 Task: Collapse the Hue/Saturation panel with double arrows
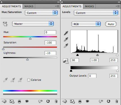click(x=58, y=2)
